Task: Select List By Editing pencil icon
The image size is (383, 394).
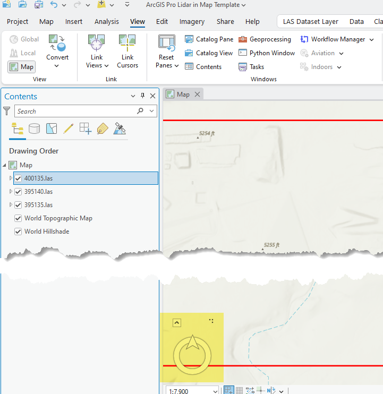Action: [x=69, y=129]
